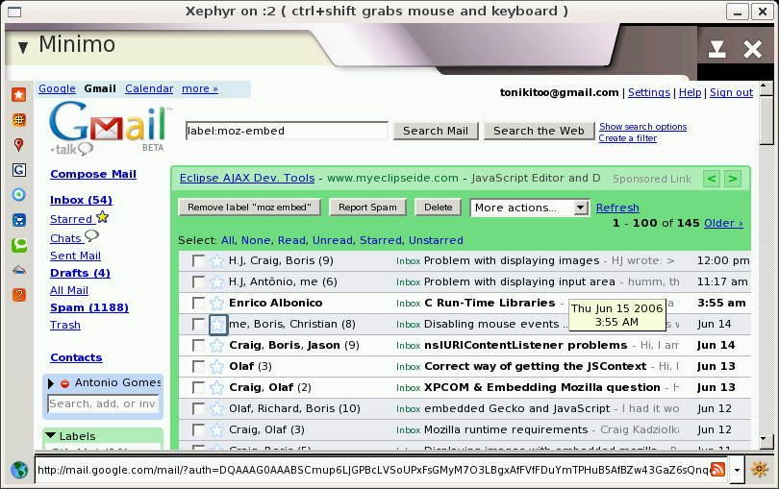Click the RSS feed icon in URL bar
Image resolution: width=779 pixels, height=489 pixels.
click(x=717, y=469)
